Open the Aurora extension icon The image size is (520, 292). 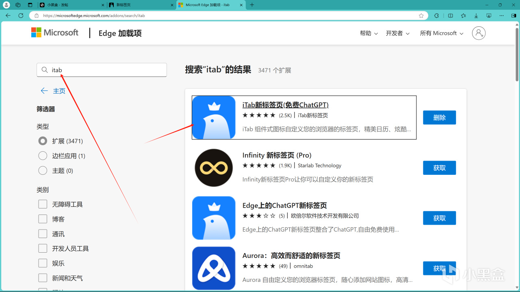tap(214, 268)
